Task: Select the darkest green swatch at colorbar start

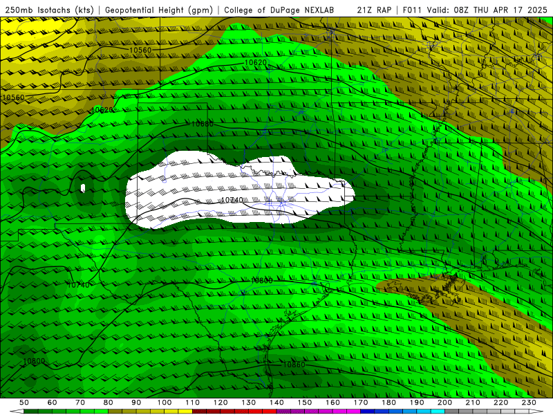Action: [x=30, y=412]
